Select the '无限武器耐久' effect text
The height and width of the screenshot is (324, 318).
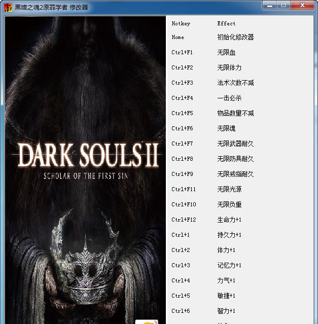235,143
